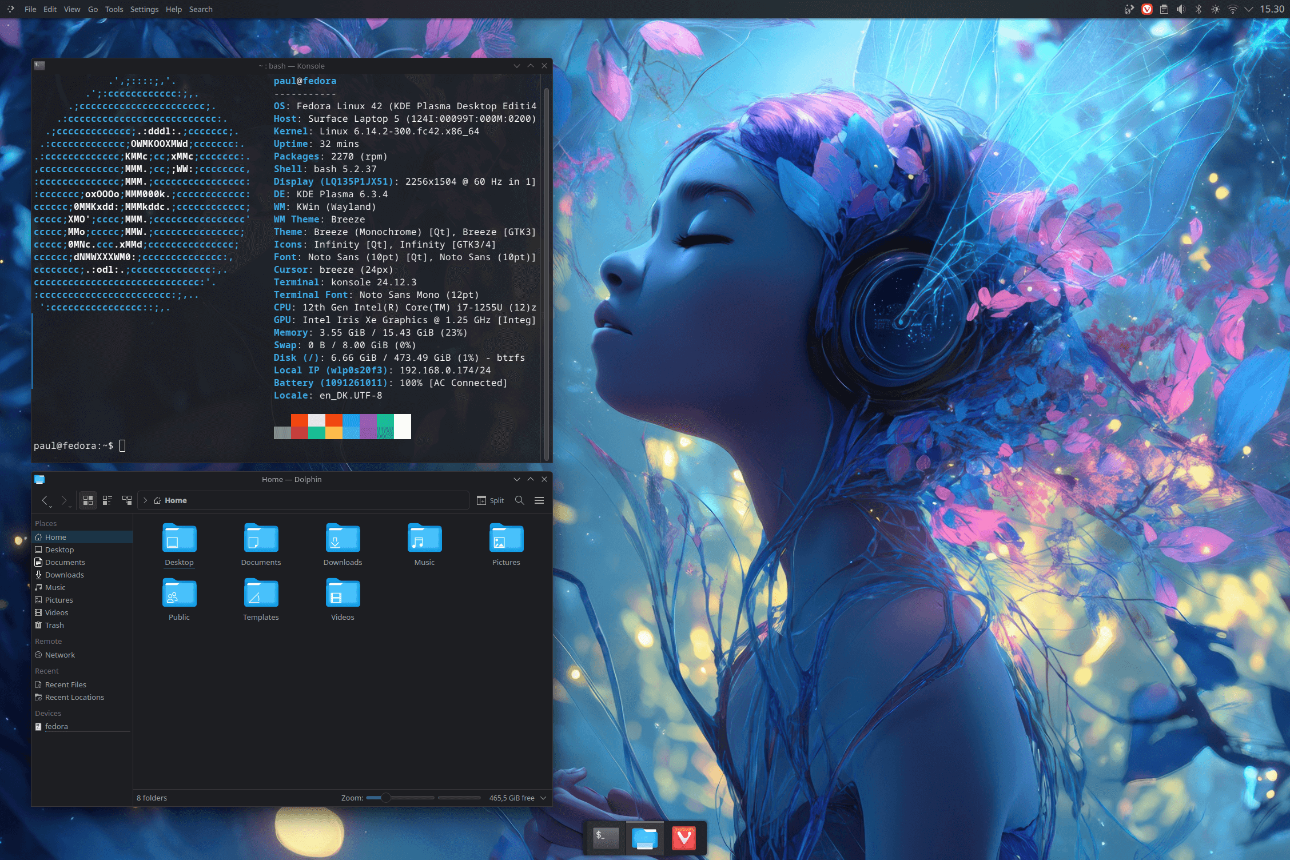The image size is (1290, 860).
Task: Switch Dolphin to icons view mode
Action: tap(88, 500)
